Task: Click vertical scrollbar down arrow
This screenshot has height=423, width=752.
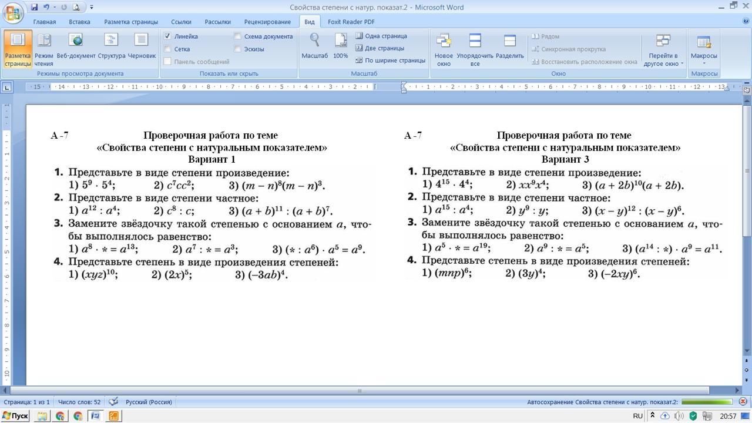Action: click(x=747, y=351)
